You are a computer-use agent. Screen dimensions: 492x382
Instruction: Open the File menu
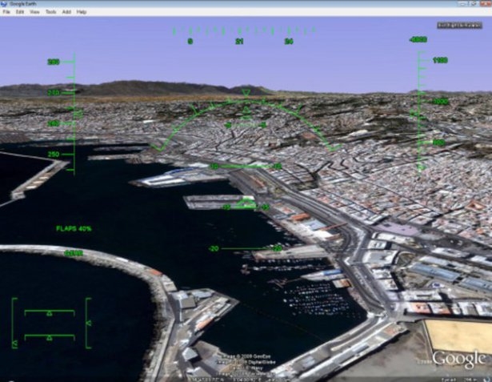pos(6,13)
